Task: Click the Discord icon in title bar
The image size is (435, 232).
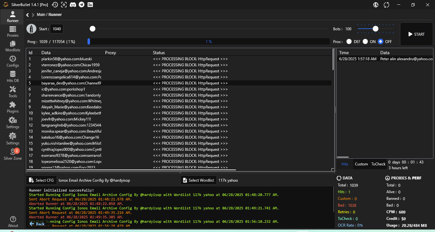Action: click(73, 4)
